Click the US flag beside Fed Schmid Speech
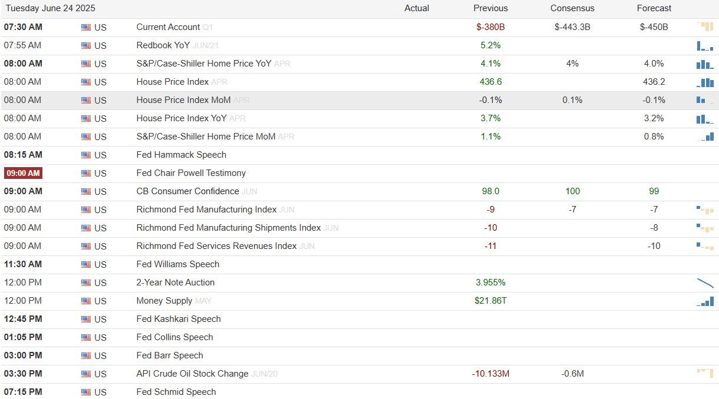Viewport: 719px width, 399px height. [x=86, y=392]
